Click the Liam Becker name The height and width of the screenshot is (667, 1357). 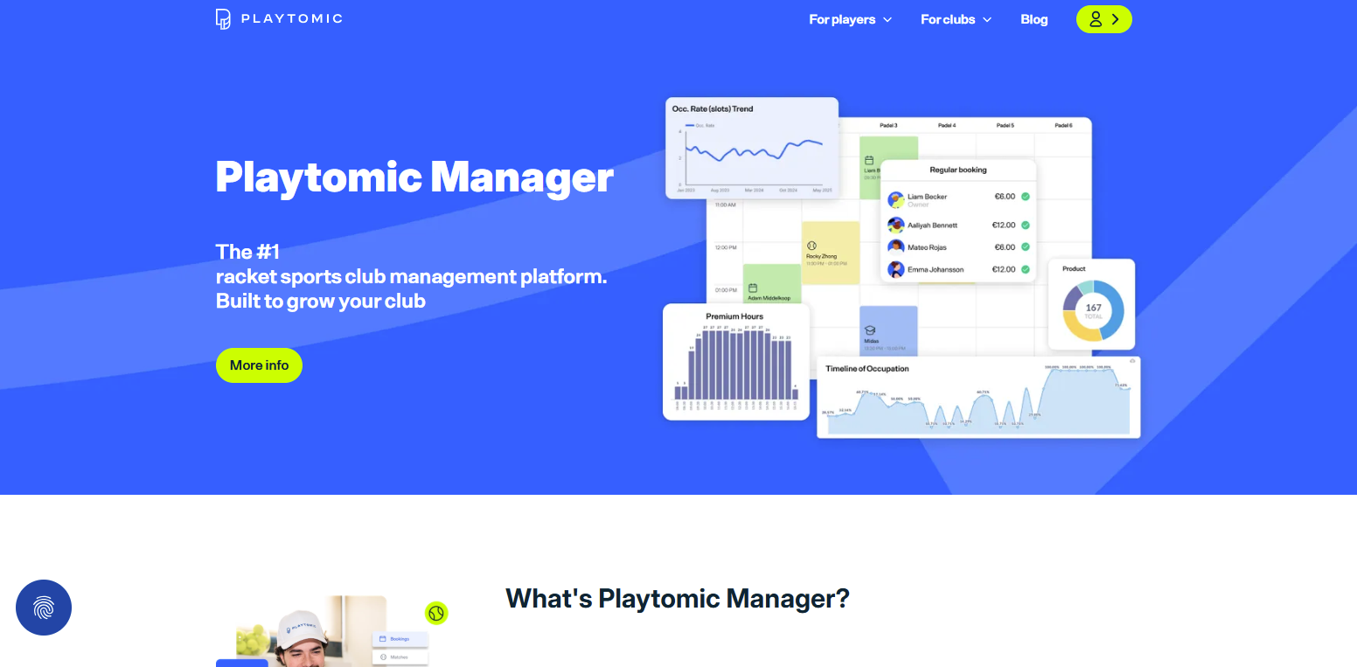point(927,197)
